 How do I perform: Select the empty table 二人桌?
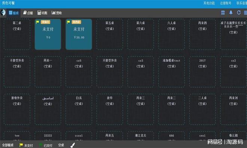(202, 109)
